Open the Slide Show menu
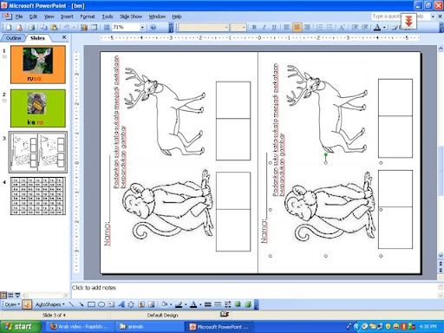This screenshot has height=333, width=444. tap(131, 16)
